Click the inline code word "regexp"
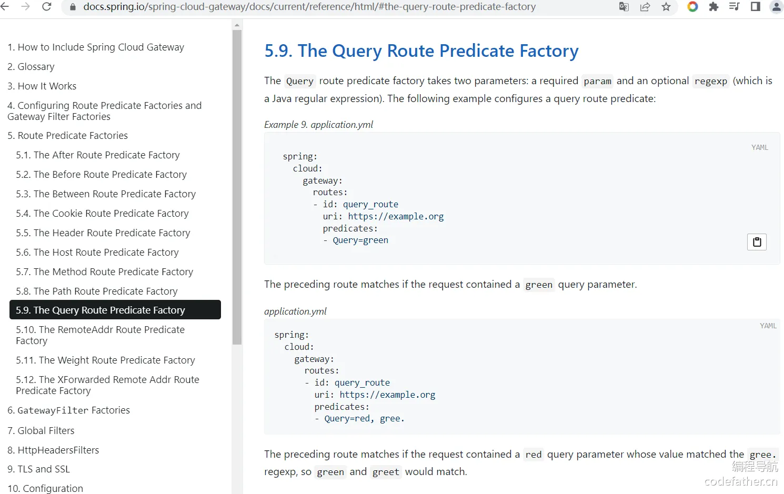The width and height of the screenshot is (784, 494). 711,81
